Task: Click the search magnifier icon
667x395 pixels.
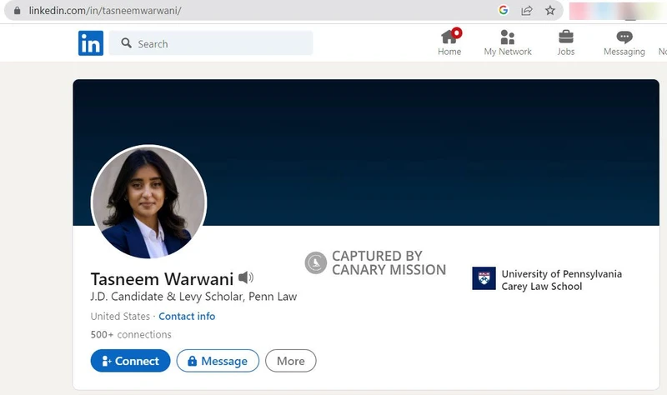Action: tap(127, 43)
